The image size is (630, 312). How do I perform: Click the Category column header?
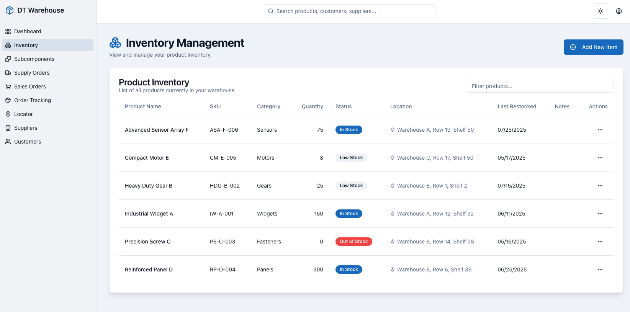pyautogui.click(x=268, y=106)
